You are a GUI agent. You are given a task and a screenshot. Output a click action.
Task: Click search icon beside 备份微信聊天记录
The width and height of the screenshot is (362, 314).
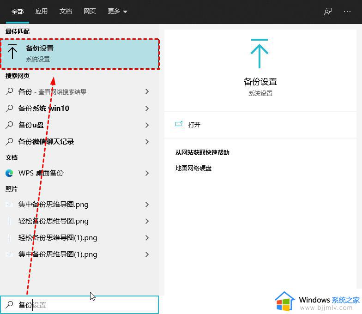(x=9, y=141)
